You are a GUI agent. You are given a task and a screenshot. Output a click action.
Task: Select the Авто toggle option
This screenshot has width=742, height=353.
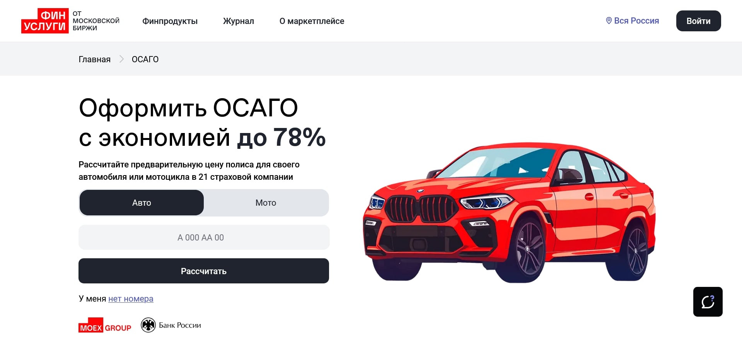(142, 203)
